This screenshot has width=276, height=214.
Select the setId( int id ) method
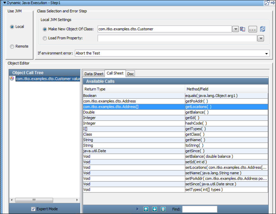point(176,162)
